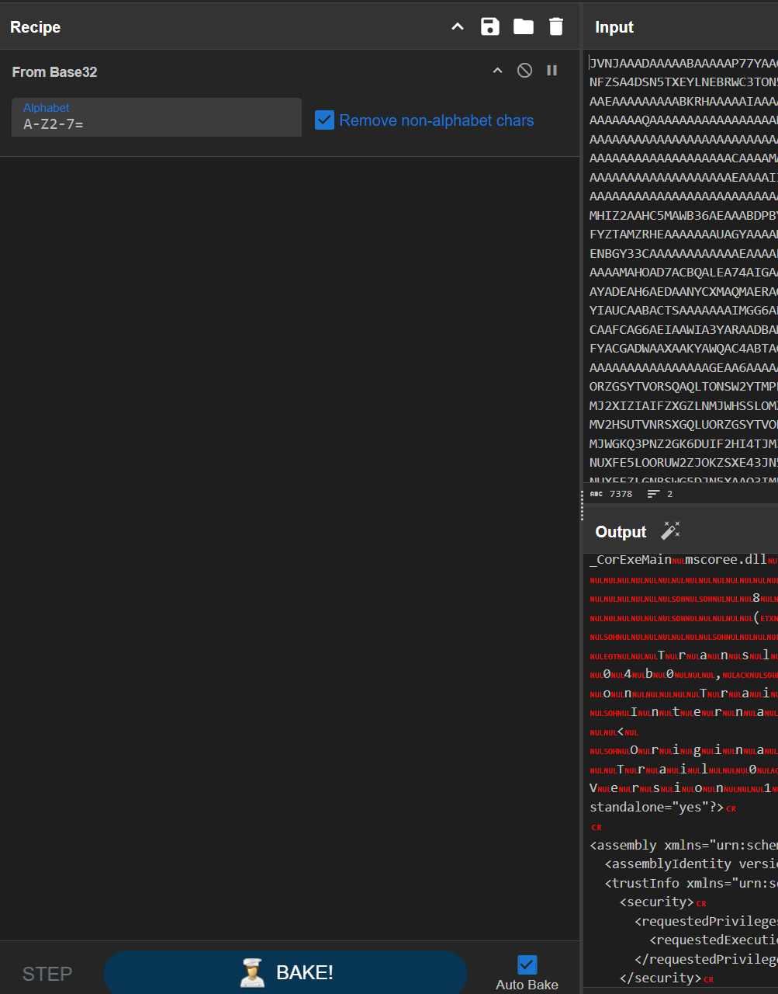Collapse the Recipe pane chevron
The image size is (778, 994).
(x=458, y=27)
